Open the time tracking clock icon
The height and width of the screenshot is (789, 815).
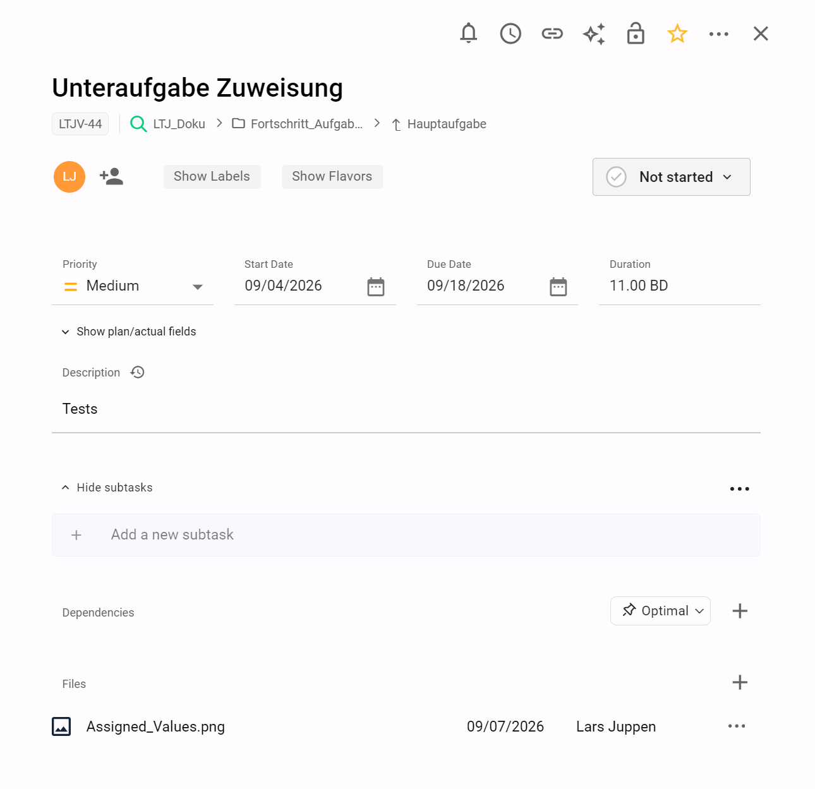coord(510,33)
